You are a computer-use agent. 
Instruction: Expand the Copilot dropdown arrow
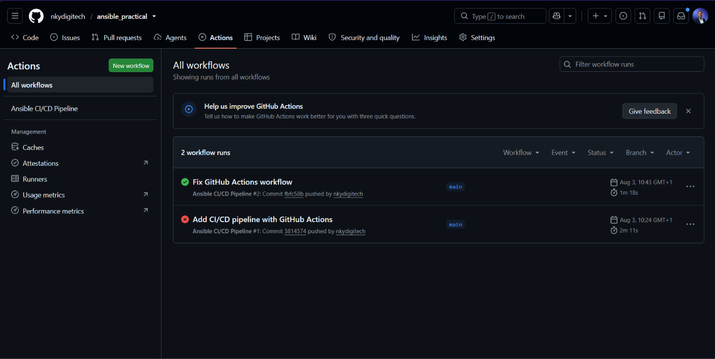click(x=570, y=16)
